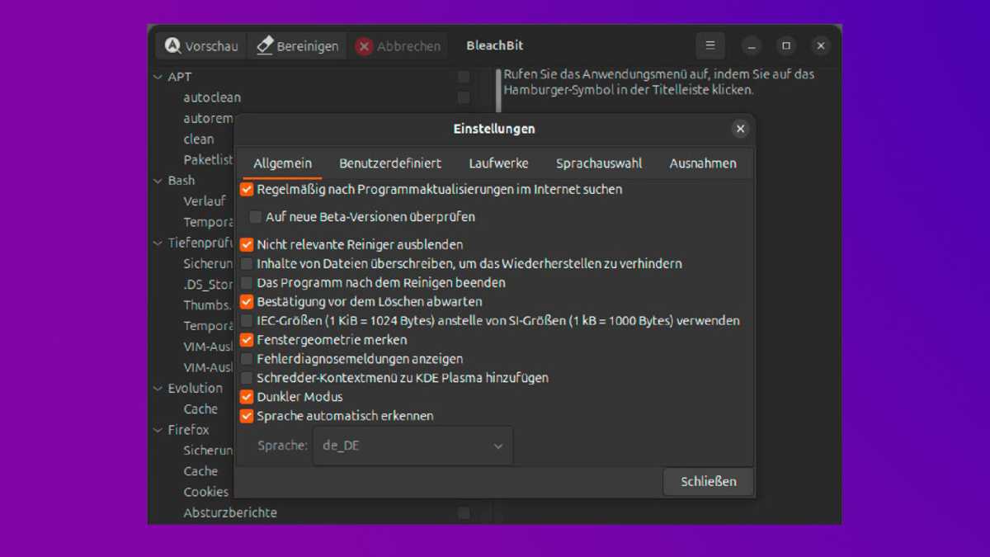Enable 'Das Programm nach dem Reinigen beenden'
The height and width of the screenshot is (557, 990).
click(x=247, y=283)
